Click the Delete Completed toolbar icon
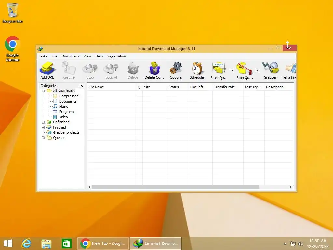This screenshot has height=250, width=333. 154,71
